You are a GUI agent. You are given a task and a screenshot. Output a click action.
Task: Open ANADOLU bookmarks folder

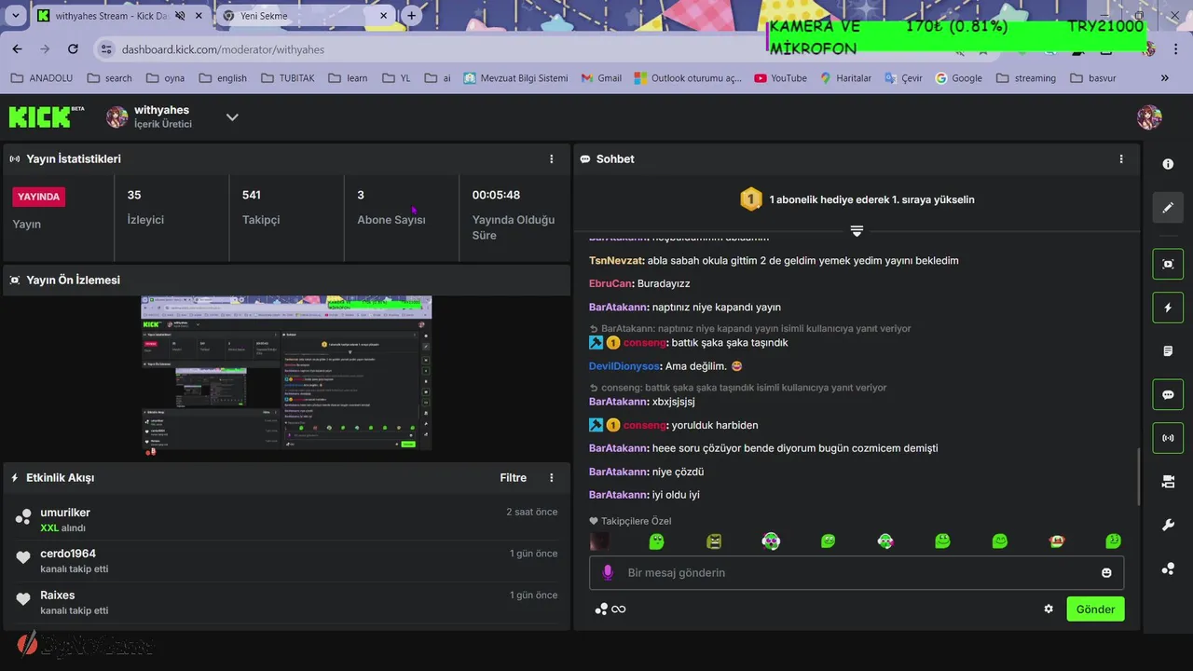[41, 78]
